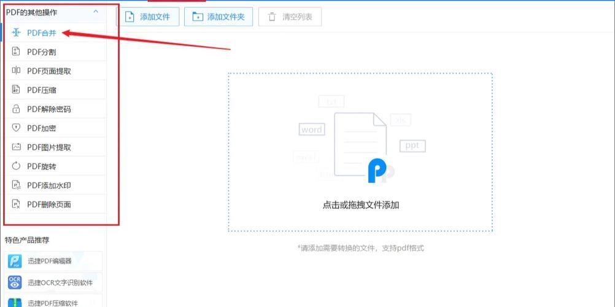Click the 清空列表 button
The width and height of the screenshot is (615, 307).
pyautogui.click(x=290, y=17)
